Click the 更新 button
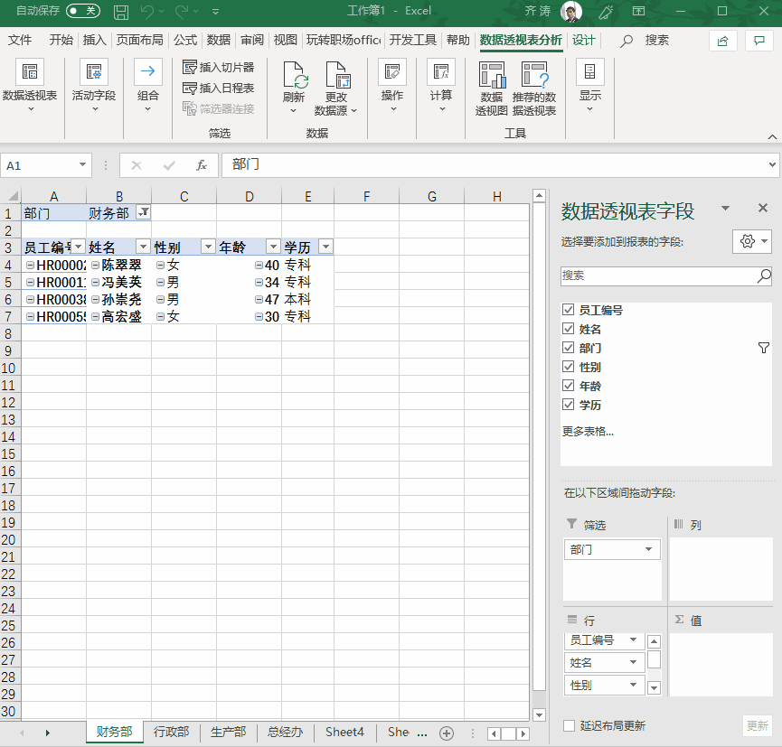The width and height of the screenshot is (782, 747). [x=757, y=725]
